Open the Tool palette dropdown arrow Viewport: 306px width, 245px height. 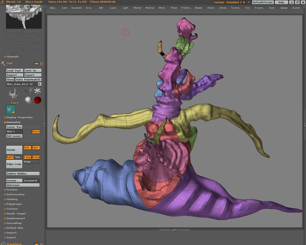click(36, 64)
